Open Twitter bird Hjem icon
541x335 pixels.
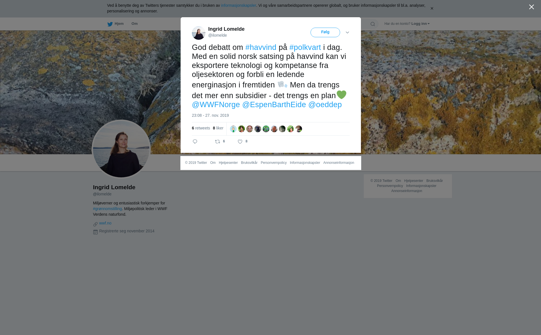coord(110,24)
